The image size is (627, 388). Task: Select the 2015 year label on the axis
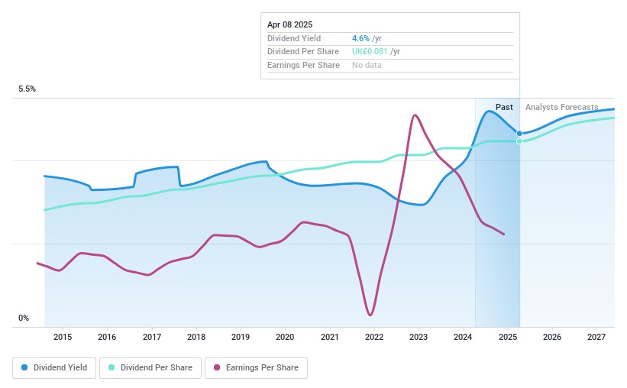[x=63, y=337]
